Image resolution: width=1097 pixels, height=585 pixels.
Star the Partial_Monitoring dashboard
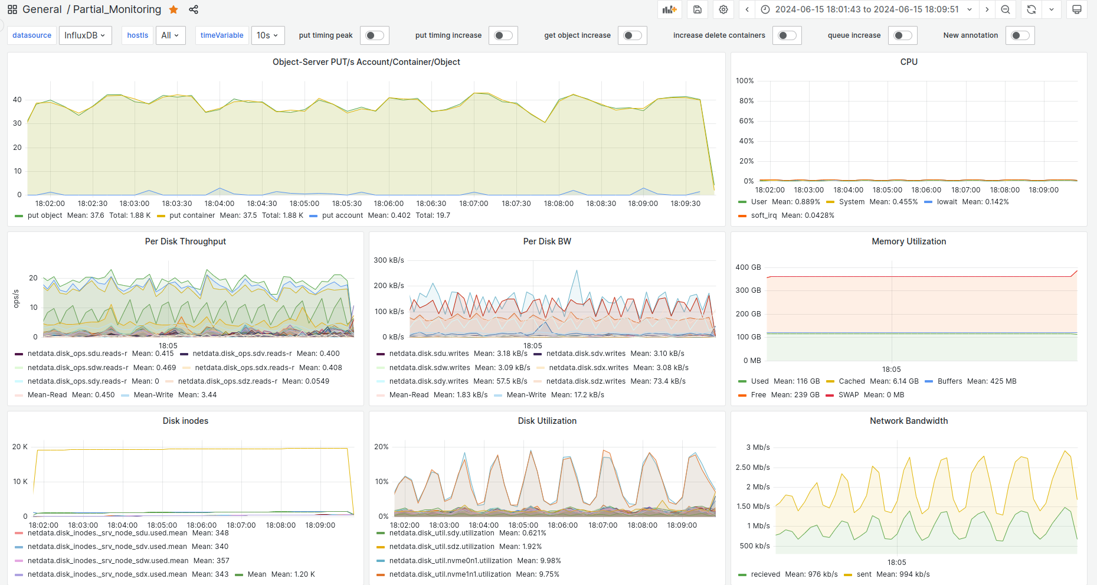click(x=173, y=9)
